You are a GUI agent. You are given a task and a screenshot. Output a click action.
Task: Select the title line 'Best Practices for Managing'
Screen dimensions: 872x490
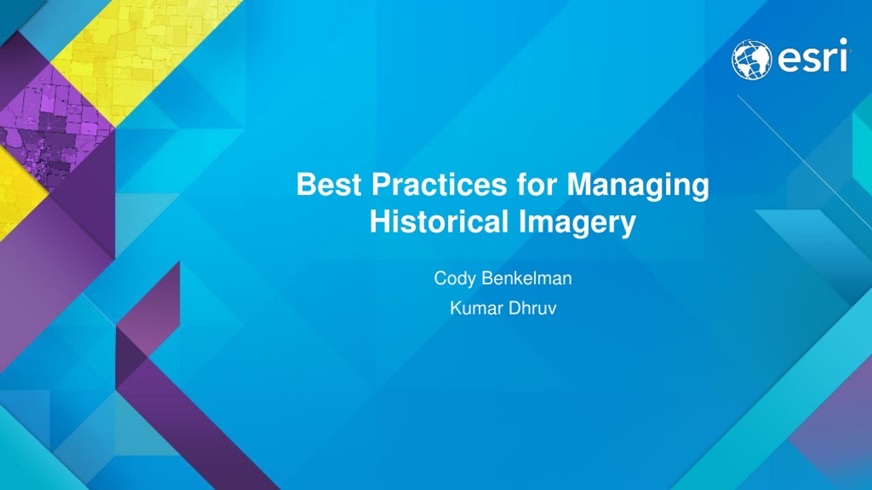pyautogui.click(x=503, y=185)
